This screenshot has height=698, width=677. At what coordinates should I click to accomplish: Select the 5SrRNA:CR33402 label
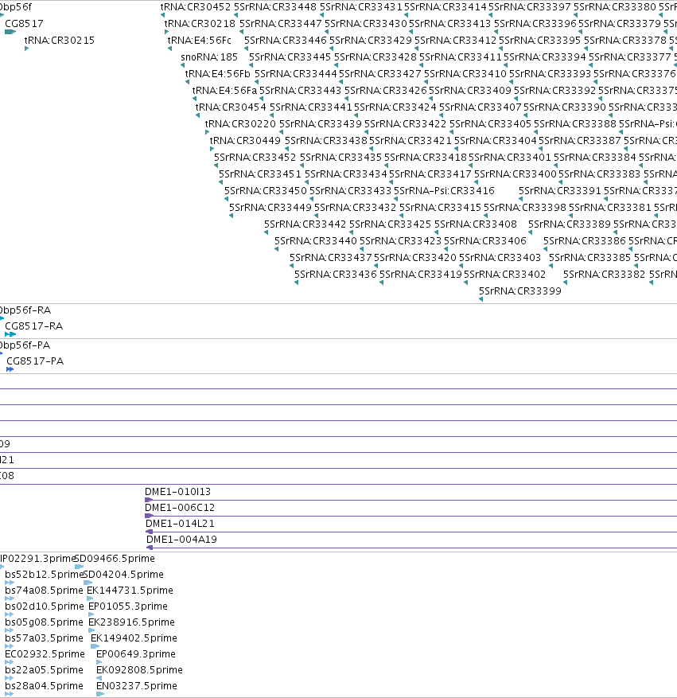505,275
